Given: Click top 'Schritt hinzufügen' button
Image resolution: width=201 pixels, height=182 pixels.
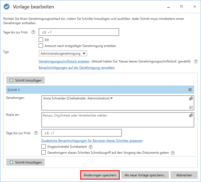Looking at the screenshot, I should click(25, 80).
